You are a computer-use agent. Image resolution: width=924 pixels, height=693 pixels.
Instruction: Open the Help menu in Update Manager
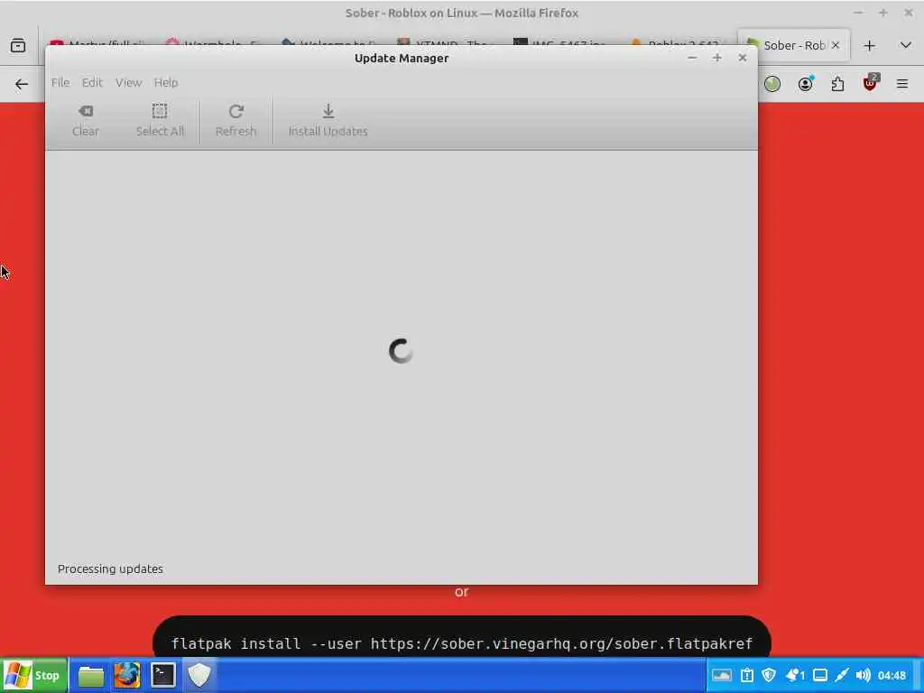click(x=166, y=82)
